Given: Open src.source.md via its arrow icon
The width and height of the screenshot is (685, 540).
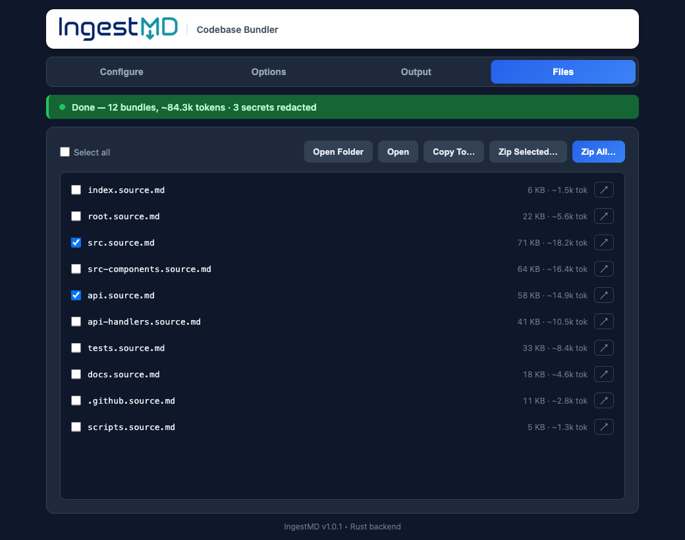Looking at the screenshot, I should point(604,242).
